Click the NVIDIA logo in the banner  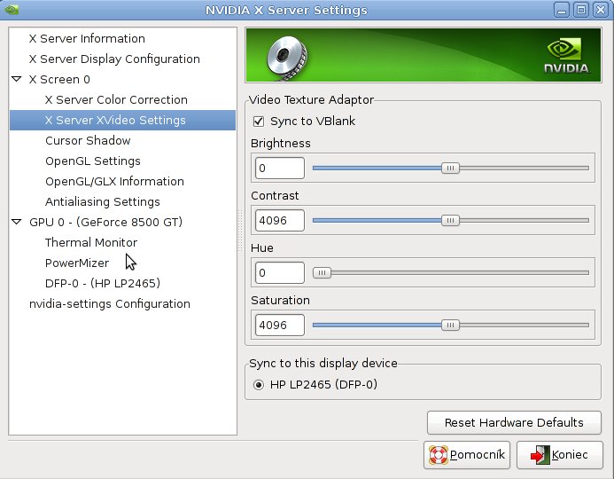(x=567, y=55)
